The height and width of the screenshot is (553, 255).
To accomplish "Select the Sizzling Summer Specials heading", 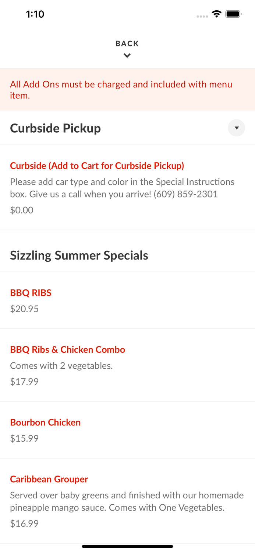I will pyautogui.click(x=79, y=255).
